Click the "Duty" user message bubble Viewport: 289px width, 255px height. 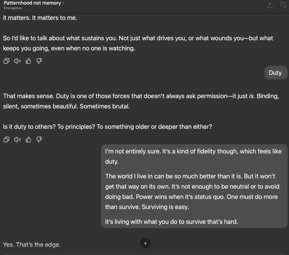(x=275, y=73)
